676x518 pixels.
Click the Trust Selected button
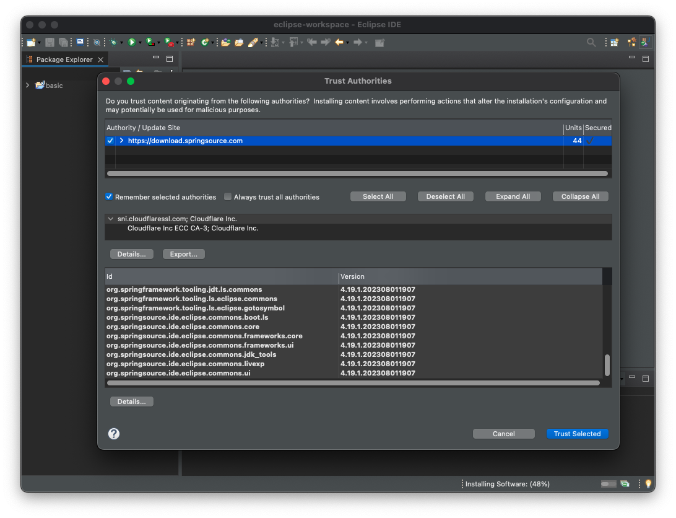point(578,434)
